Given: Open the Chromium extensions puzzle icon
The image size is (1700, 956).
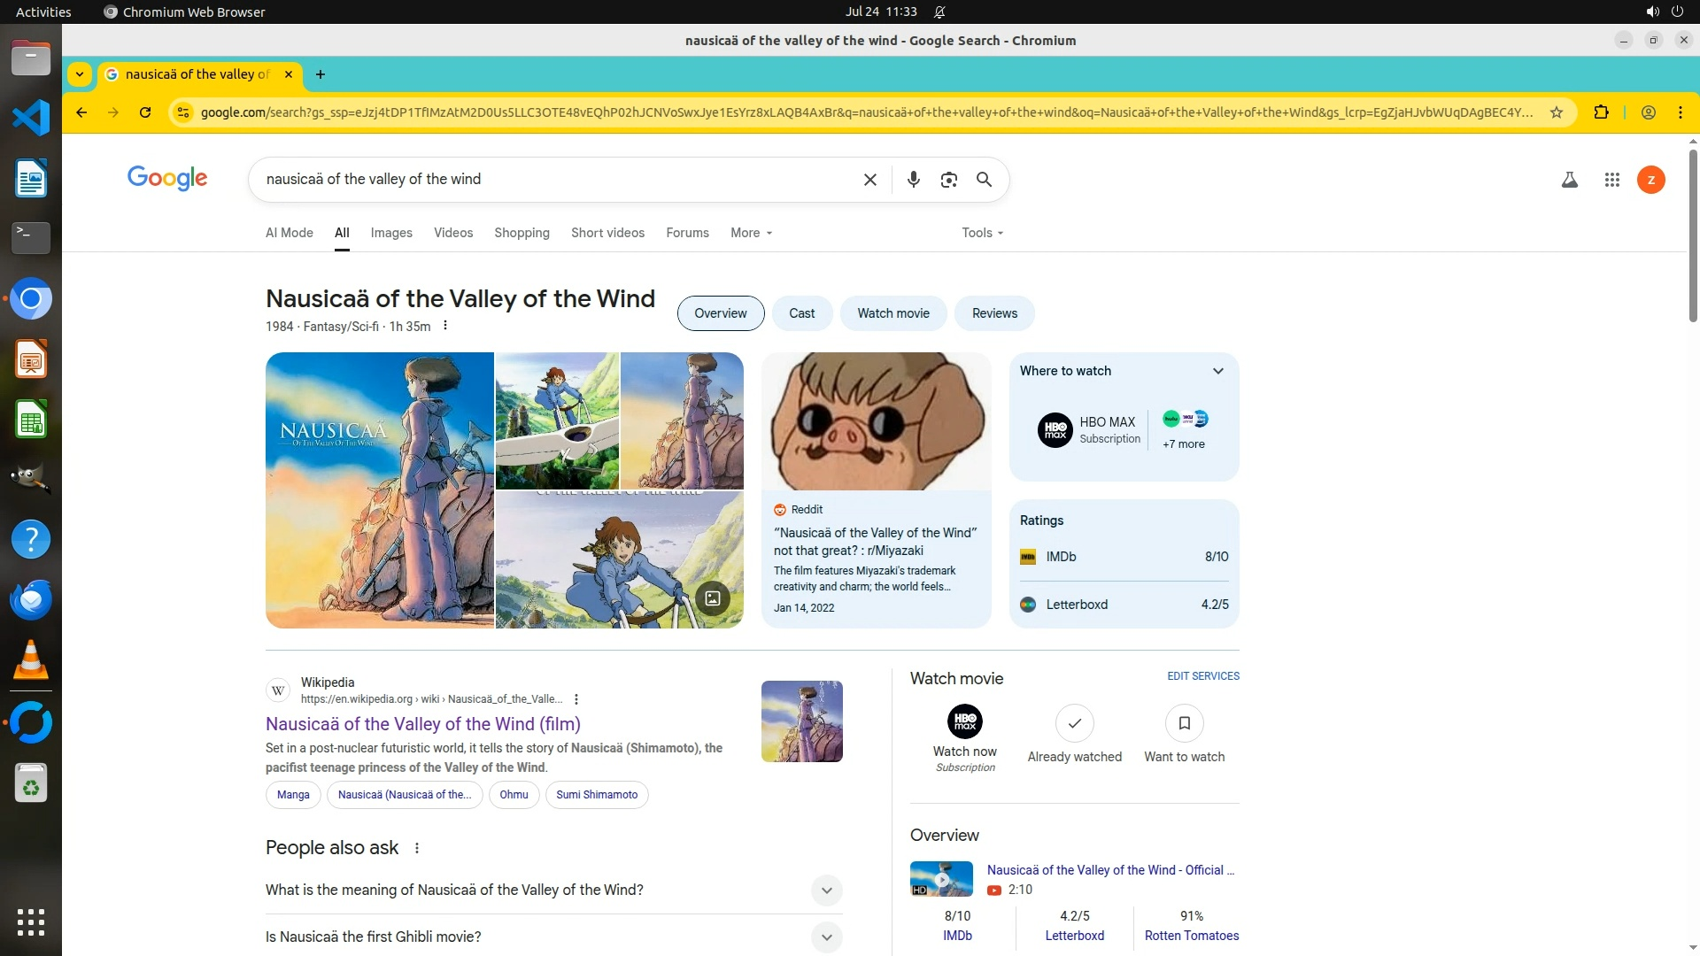Looking at the screenshot, I should [1601, 112].
